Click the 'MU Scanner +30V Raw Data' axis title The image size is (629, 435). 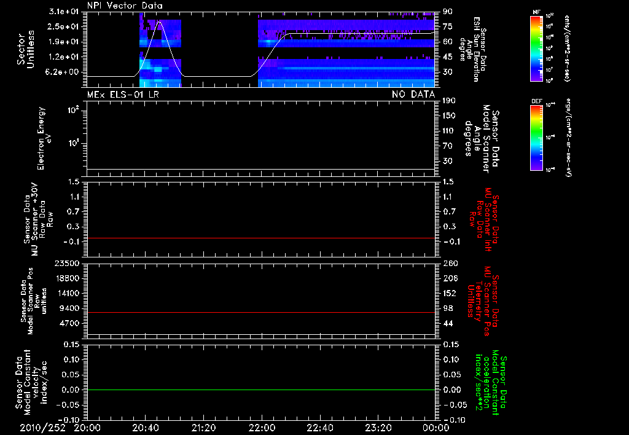tap(39, 219)
